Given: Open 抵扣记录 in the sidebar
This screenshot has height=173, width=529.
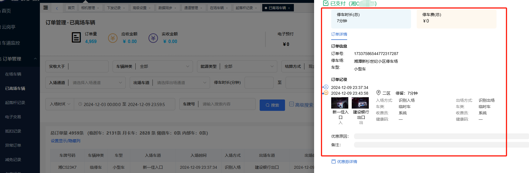Looking at the screenshot, I should click(x=13, y=131).
